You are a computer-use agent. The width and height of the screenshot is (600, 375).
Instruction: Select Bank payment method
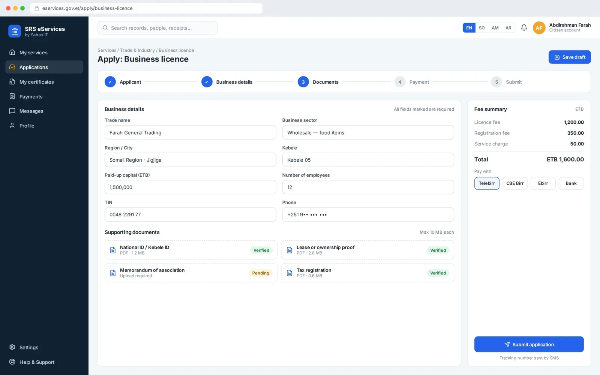[x=571, y=183]
